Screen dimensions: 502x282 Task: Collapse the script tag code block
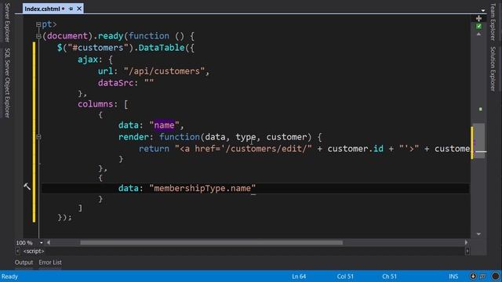[x=38, y=24]
